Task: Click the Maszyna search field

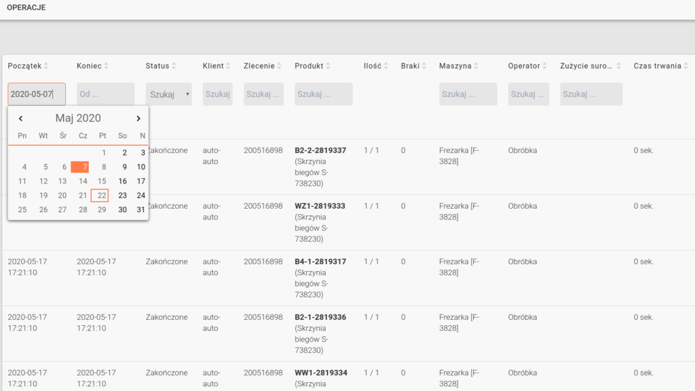Action: pyautogui.click(x=468, y=94)
